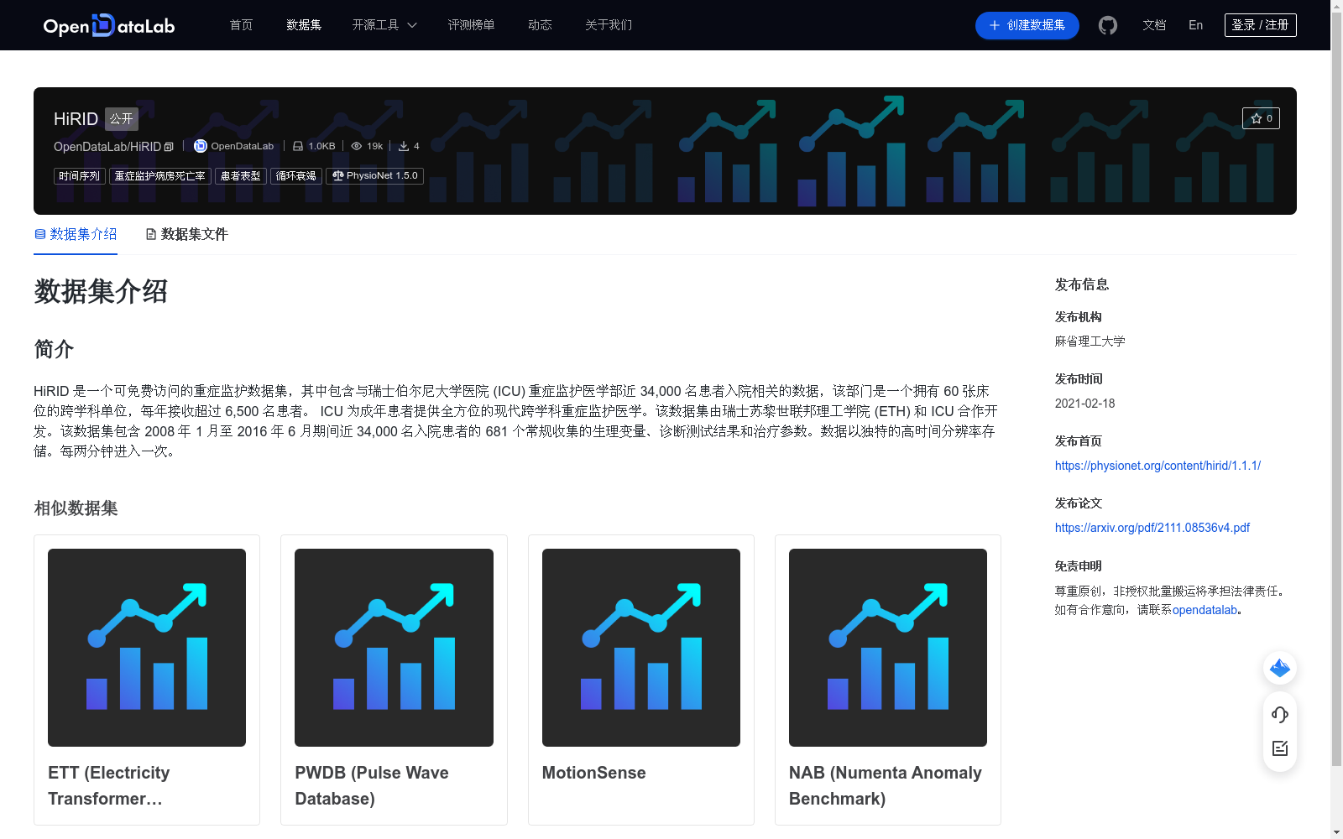Click the 创建数据集 button

coord(1027,25)
